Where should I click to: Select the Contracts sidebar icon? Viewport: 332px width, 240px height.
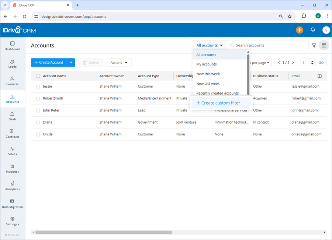[12, 134]
